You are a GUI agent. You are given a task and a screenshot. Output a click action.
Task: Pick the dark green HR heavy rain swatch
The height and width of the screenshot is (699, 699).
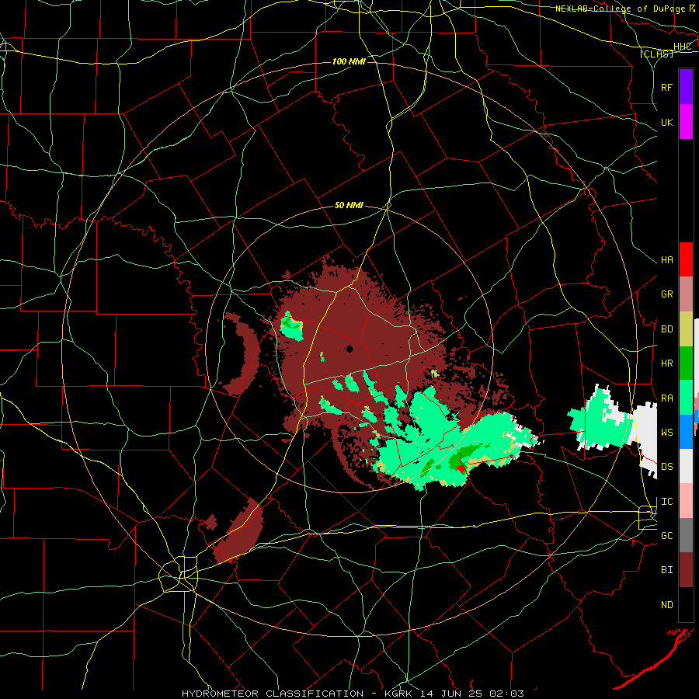(686, 363)
